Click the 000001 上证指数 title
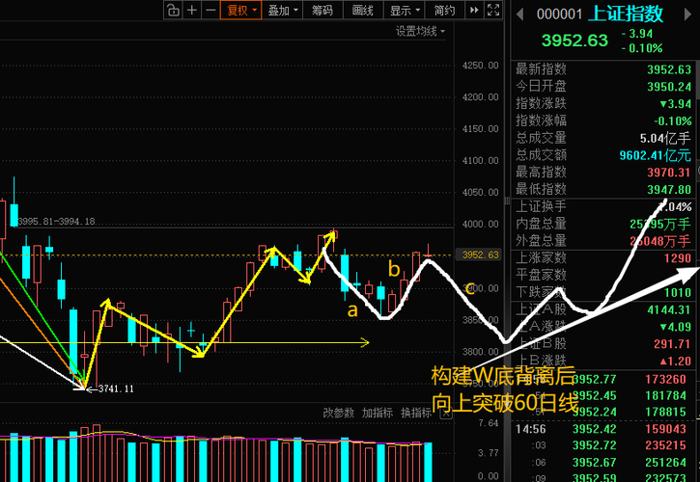The image size is (700, 482). (x=600, y=13)
